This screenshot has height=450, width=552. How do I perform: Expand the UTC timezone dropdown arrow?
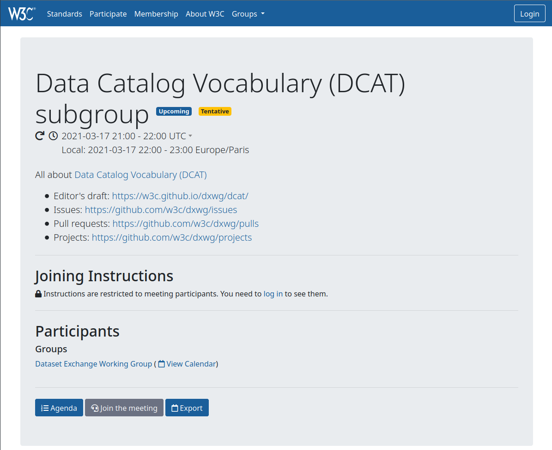190,136
